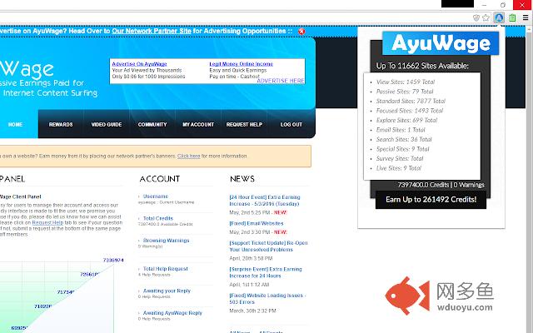Click Earn Up to 261492 Credits button
This screenshot has height=333, width=533.
tap(431, 200)
